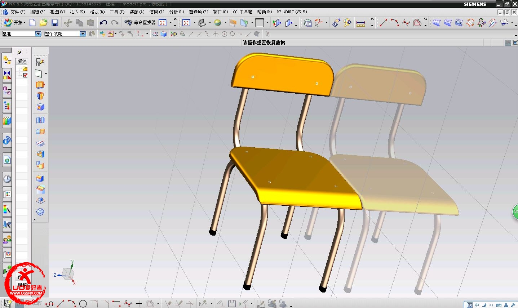
Task: Open 装配(A) menu
Action: (137, 12)
